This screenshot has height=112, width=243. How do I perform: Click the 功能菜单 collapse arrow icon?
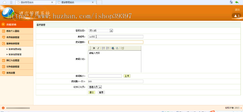tap(3, 24)
